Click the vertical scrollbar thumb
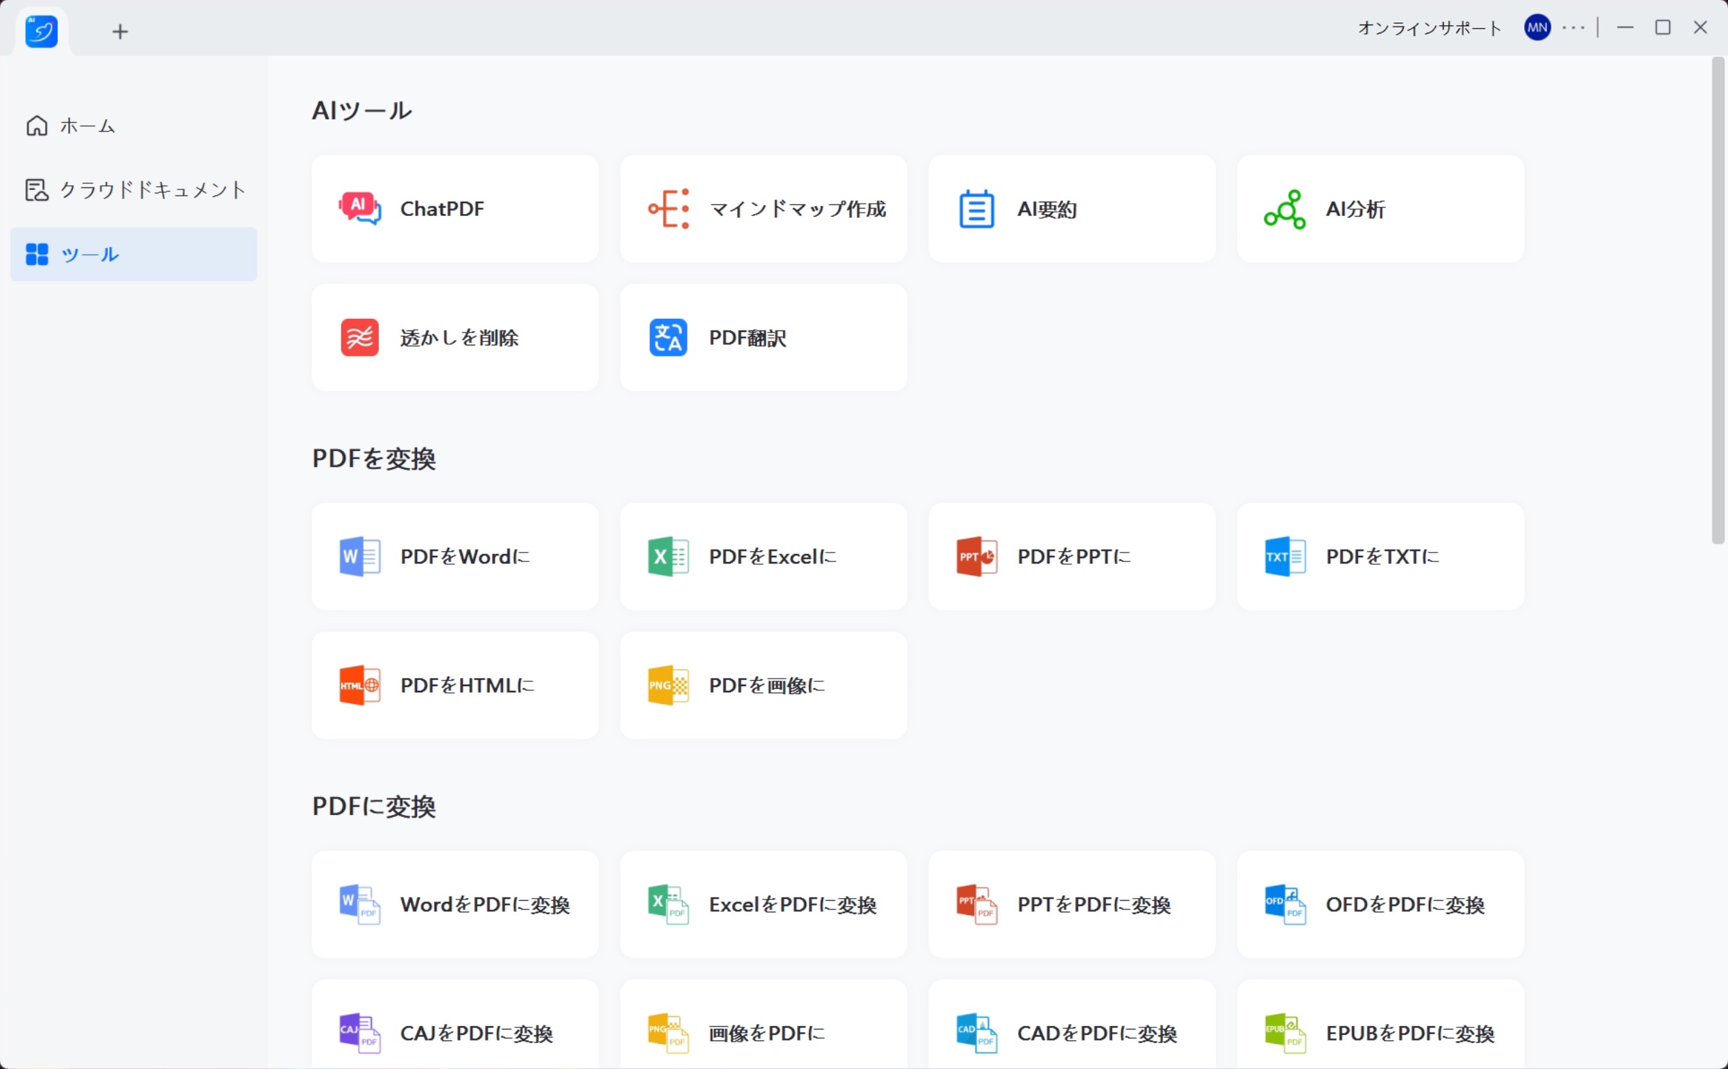The height and width of the screenshot is (1069, 1728). [x=1717, y=300]
